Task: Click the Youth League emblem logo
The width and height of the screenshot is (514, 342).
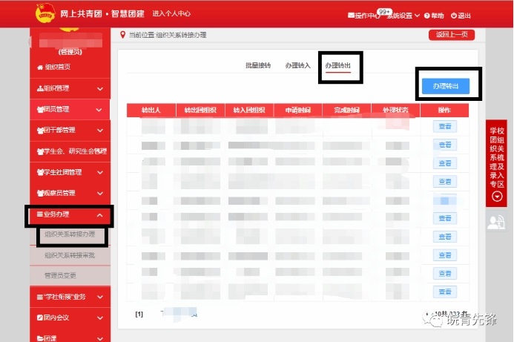Action: [x=45, y=13]
